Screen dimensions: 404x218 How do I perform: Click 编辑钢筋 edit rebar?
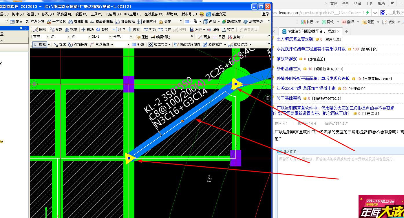(x=160, y=37)
